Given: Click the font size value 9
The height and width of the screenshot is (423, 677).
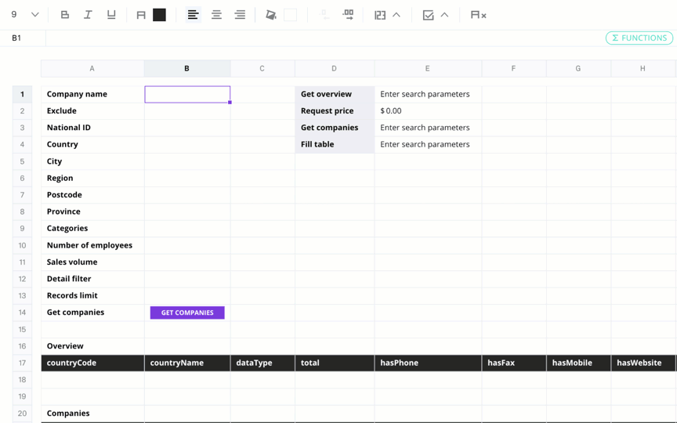Looking at the screenshot, I should [14, 15].
